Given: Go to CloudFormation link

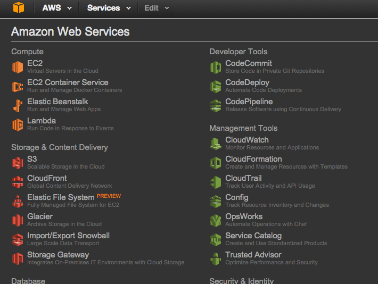Looking at the screenshot, I should click(x=253, y=159).
